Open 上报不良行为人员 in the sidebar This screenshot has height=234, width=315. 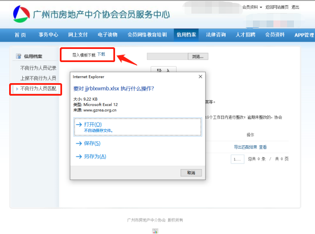(x=38, y=78)
